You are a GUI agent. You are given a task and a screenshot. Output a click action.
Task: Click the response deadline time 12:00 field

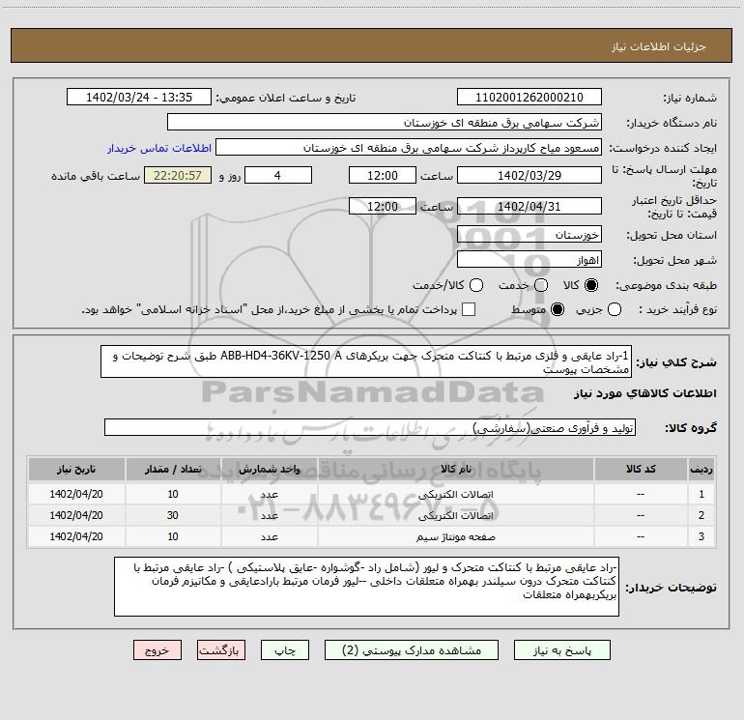[383, 175]
